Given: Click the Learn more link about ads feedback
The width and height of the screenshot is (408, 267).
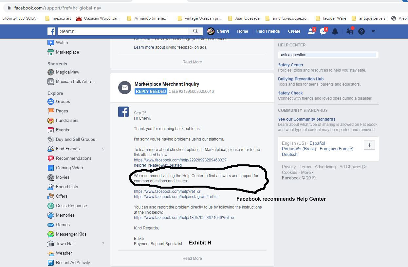Looking at the screenshot, I should [x=144, y=47].
